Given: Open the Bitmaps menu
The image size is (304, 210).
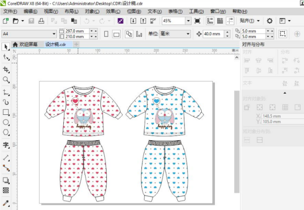Looking at the screenshot, I should [x=134, y=12].
